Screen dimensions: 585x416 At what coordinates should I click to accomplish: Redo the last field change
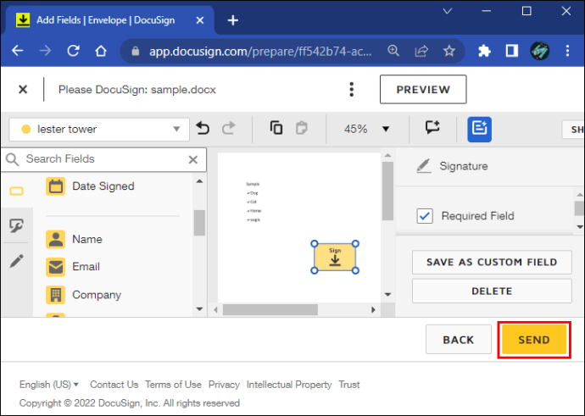[229, 128]
